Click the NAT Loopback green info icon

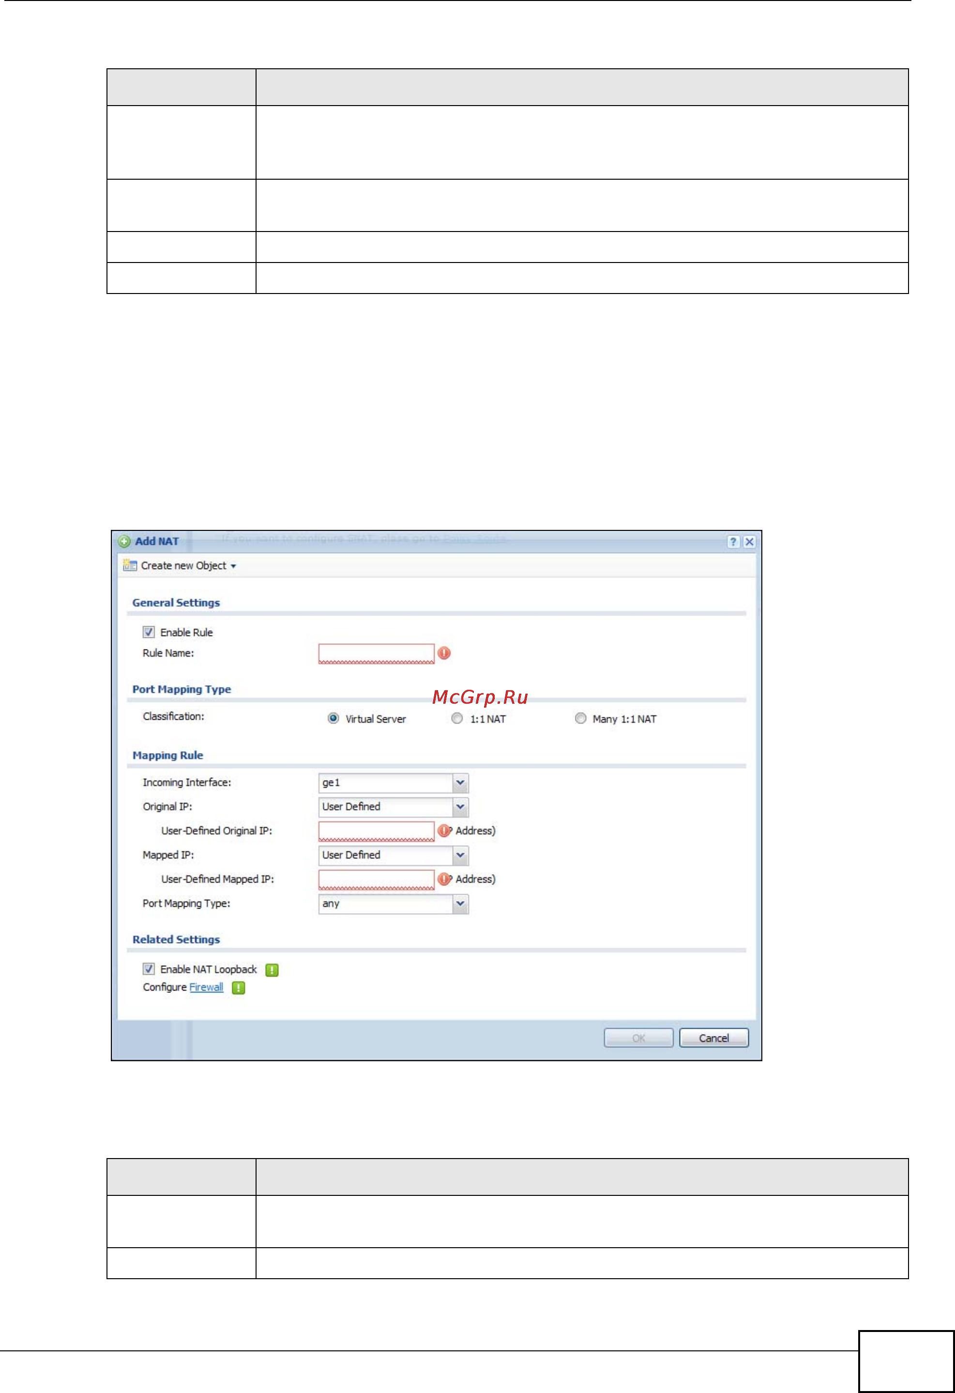272,970
